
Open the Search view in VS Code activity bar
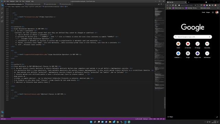(2, 9)
